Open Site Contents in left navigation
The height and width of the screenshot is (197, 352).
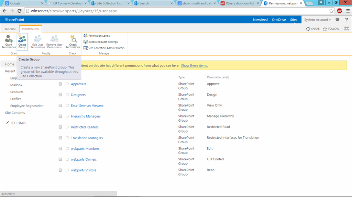pos(15,113)
